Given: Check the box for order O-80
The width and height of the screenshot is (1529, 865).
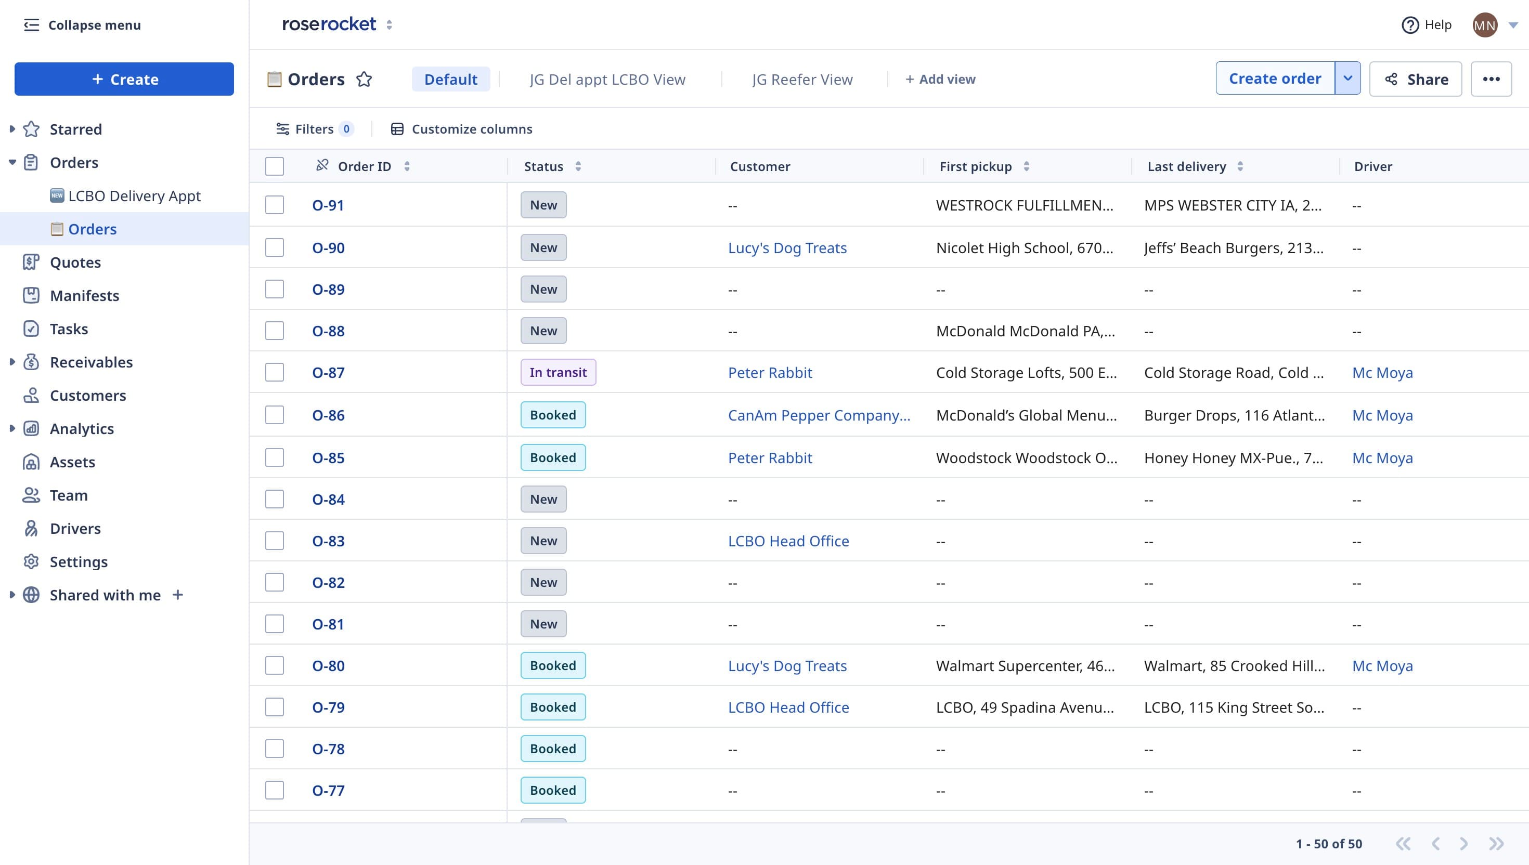Looking at the screenshot, I should (x=275, y=665).
